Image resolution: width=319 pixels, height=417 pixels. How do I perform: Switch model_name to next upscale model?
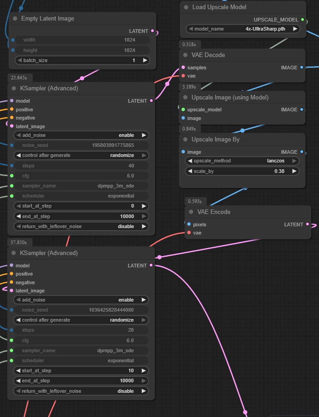(295, 29)
